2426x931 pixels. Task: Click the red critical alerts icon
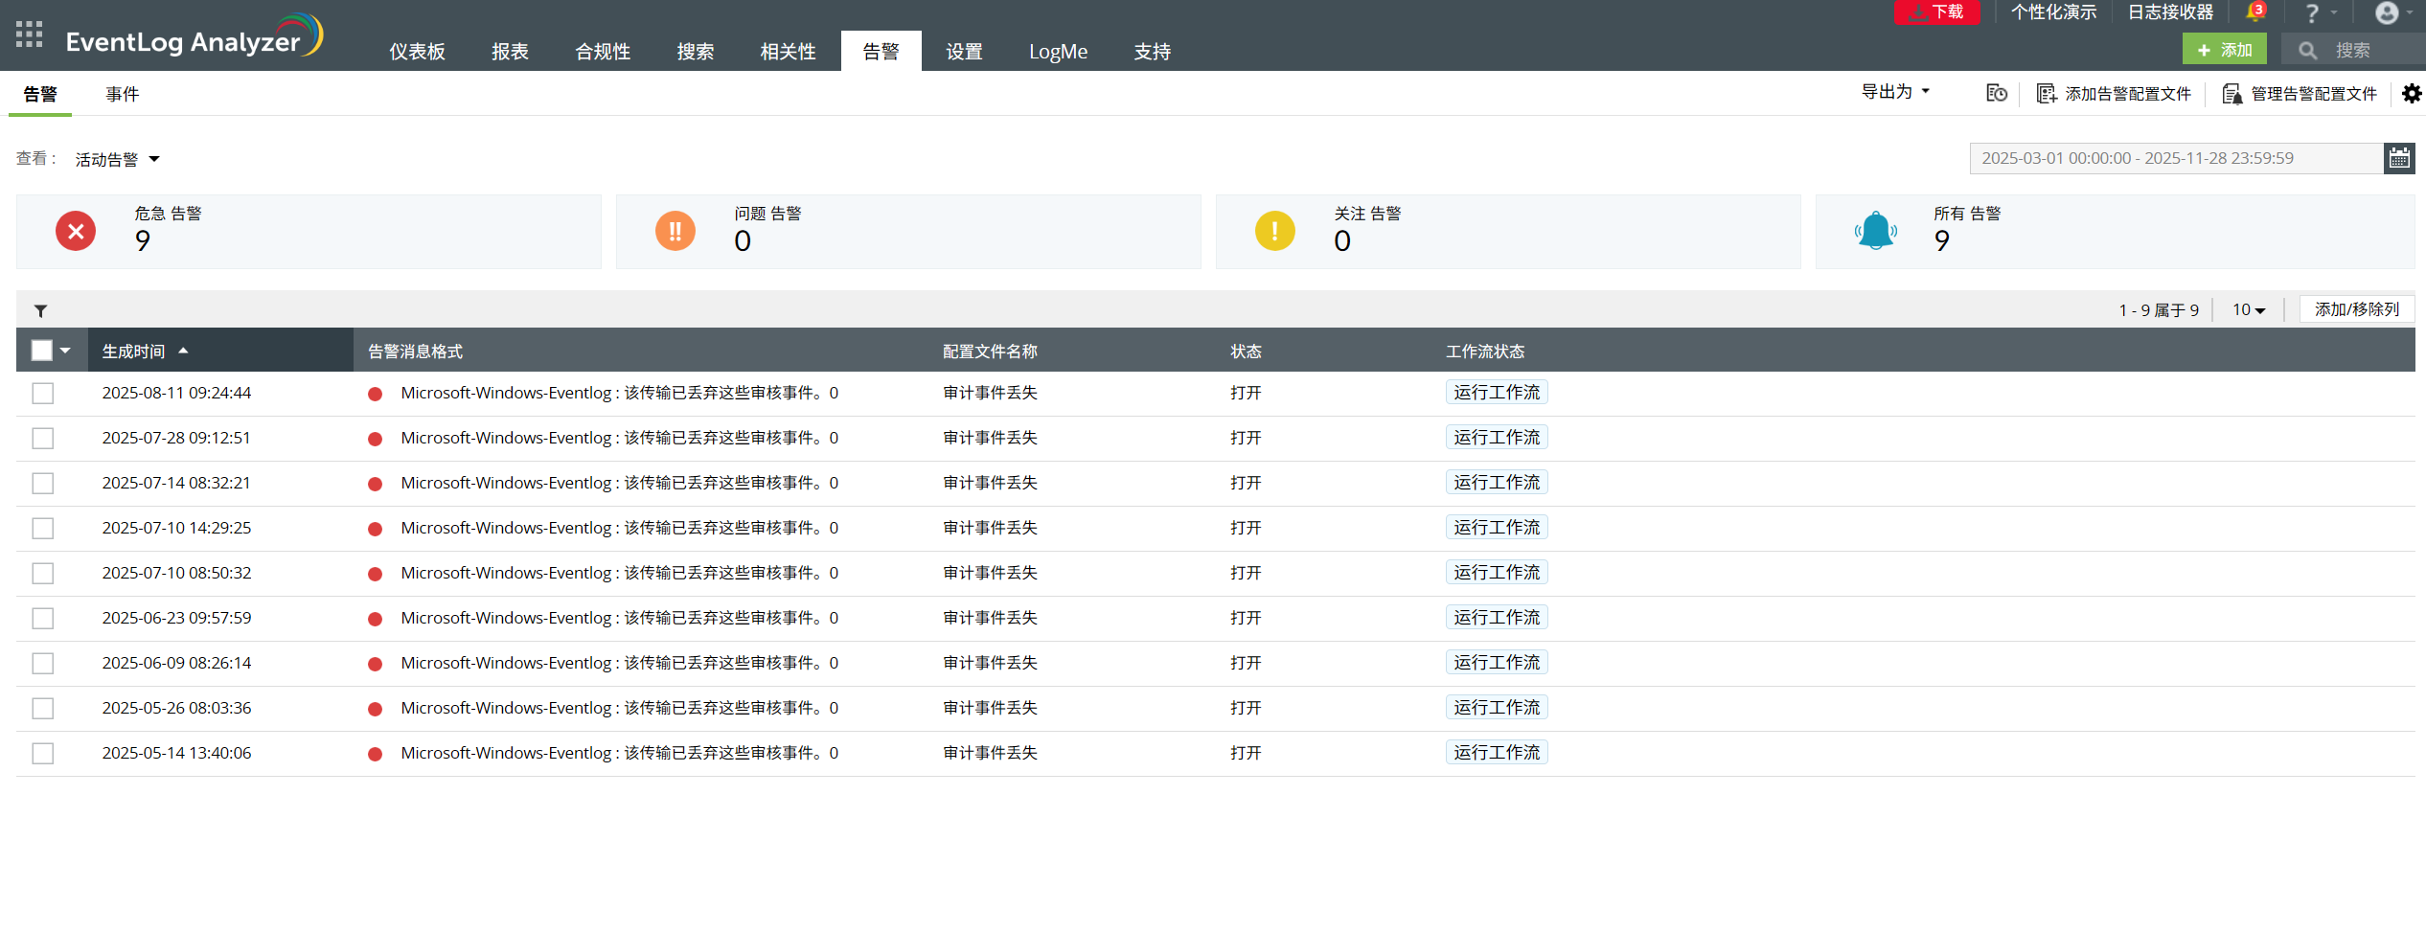pyautogui.click(x=76, y=231)
